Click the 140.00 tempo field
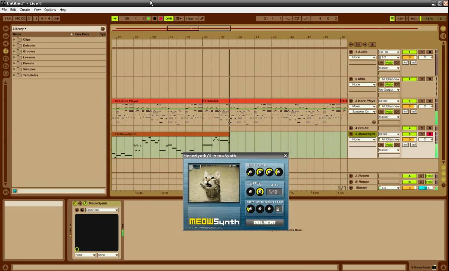 pos(20,18)
